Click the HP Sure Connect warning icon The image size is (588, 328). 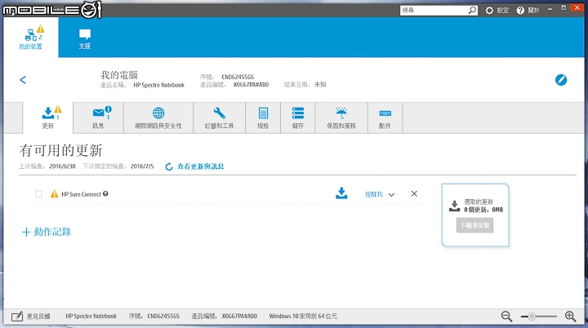pyautogui.click(x=55, y=194)
